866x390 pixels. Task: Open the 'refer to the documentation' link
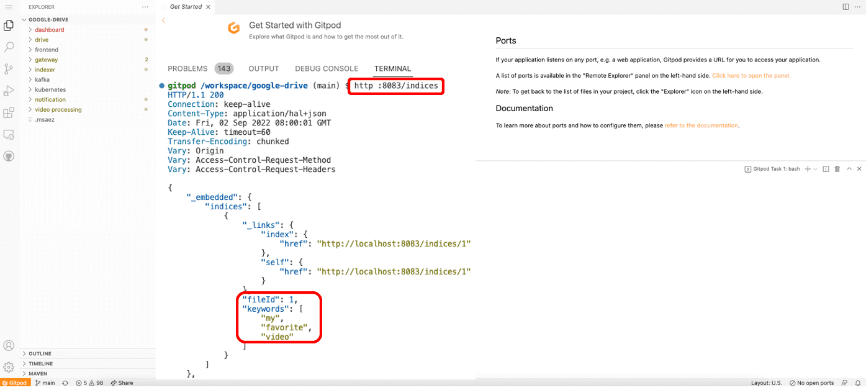[701, 125]
